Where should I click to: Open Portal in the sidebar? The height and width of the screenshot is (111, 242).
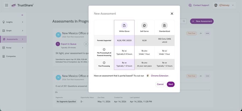(13, 48)
